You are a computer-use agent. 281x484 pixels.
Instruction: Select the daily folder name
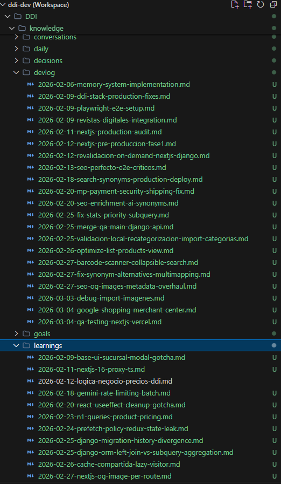point(41,49)
